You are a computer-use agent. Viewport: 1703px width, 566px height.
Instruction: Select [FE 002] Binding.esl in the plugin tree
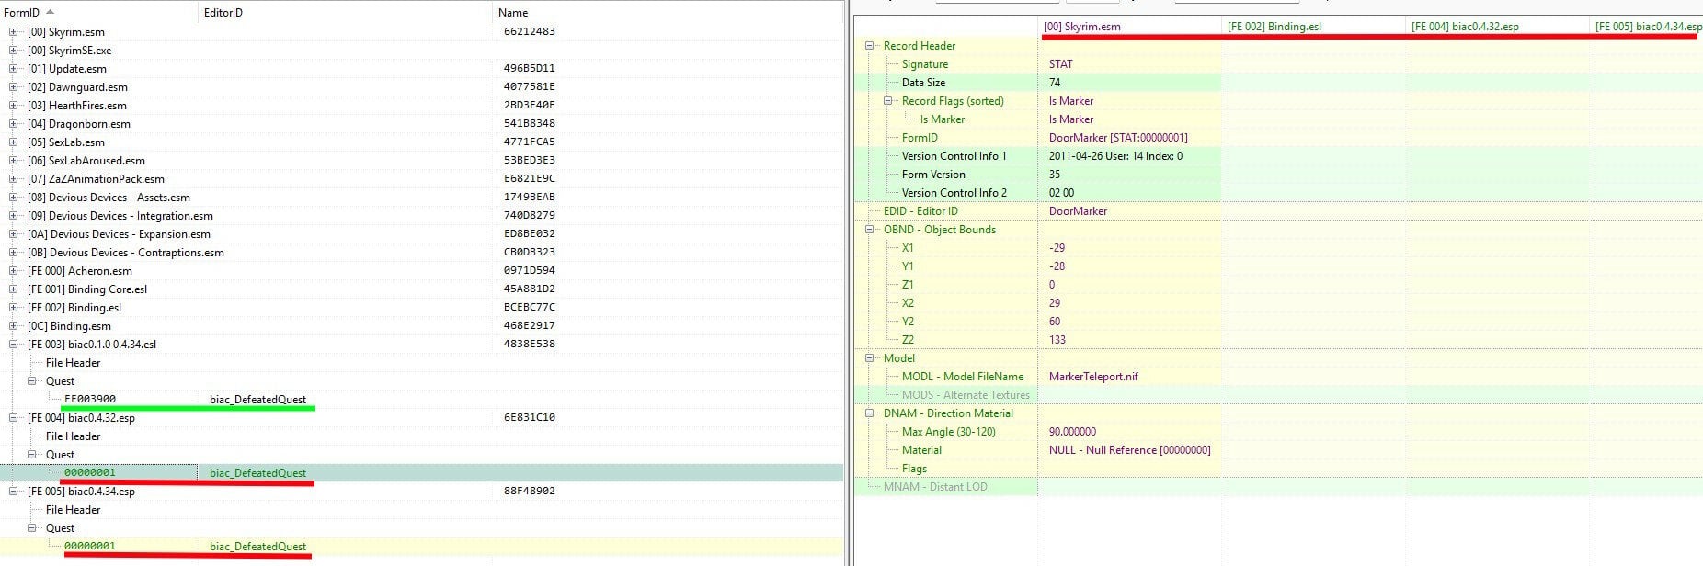pos(74,307)
